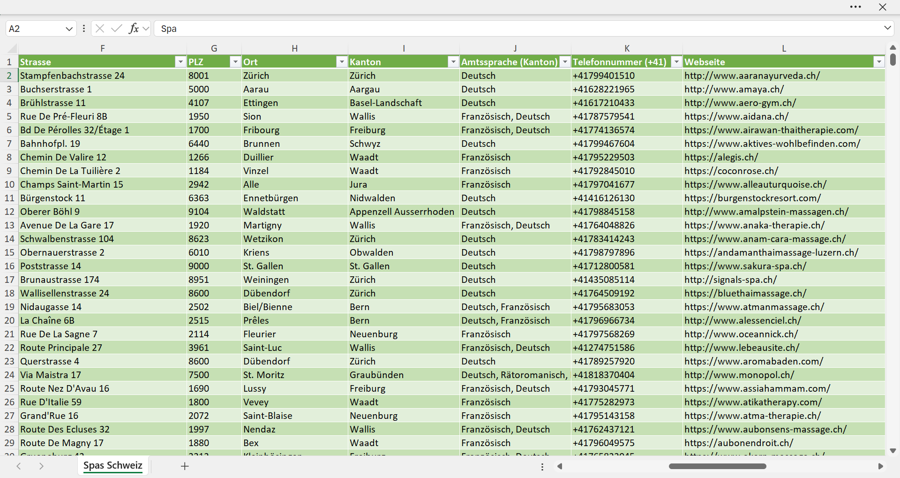The height and width of the screenshot is (478, 900).
Task: Click the Select All corner triangle
Action: coord(12,48)
